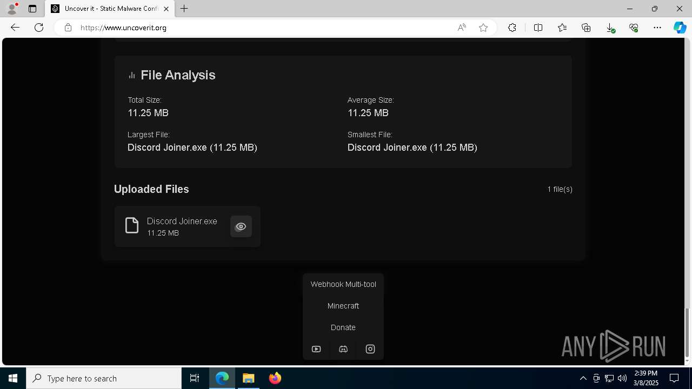This screenshot has height=389, width=692.
Task: Open Task View on taskbar
Action: tap(195, 378)
